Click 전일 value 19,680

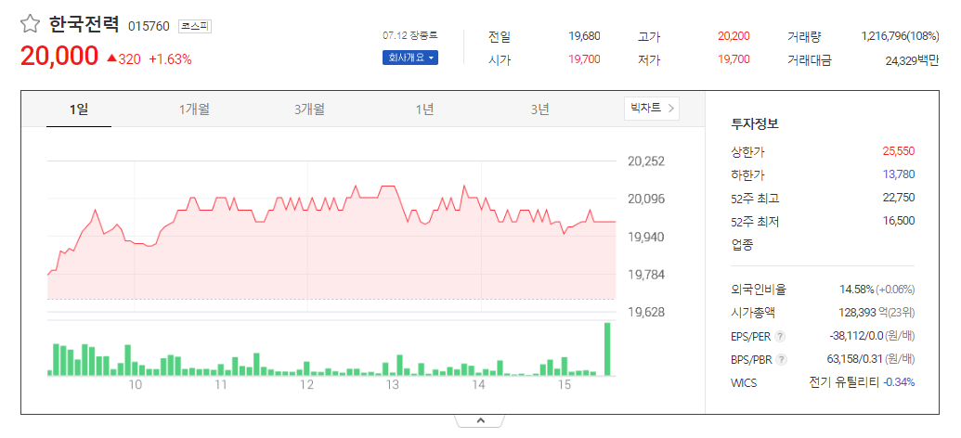[x=584, y=36]
